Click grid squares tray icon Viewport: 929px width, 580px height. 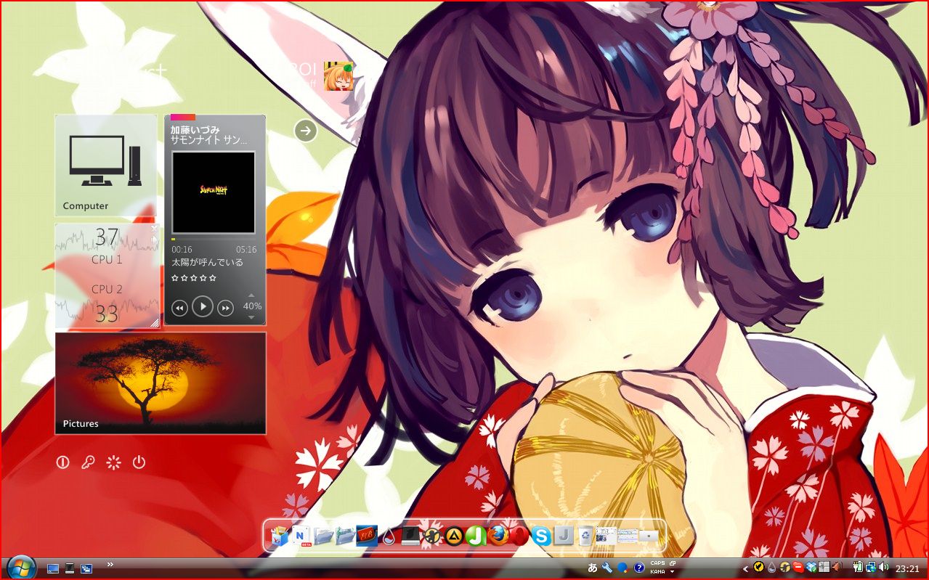(824, 568)
